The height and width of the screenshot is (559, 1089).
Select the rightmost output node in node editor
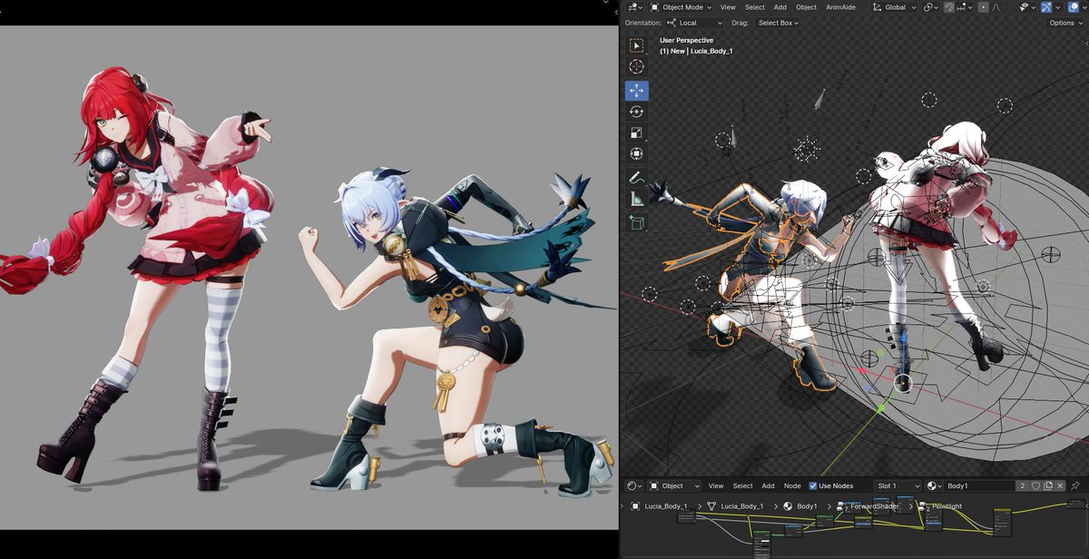[1076, 504]
